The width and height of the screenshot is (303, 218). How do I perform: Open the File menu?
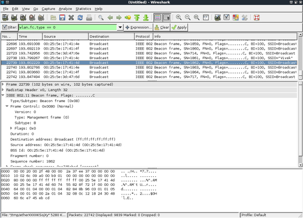[x=5, y=9]
